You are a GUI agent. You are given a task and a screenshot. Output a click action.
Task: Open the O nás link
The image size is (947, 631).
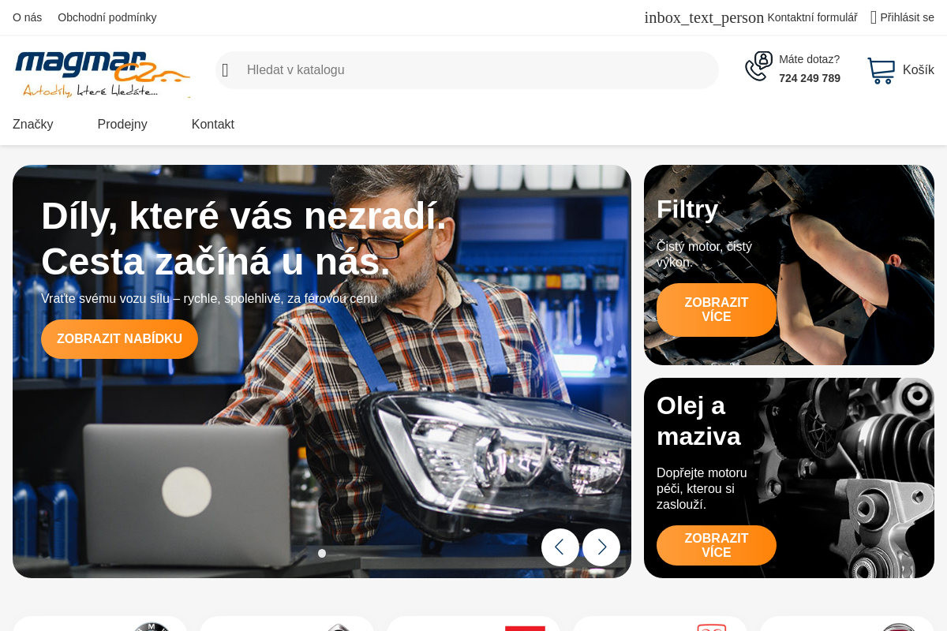point(28,17)
